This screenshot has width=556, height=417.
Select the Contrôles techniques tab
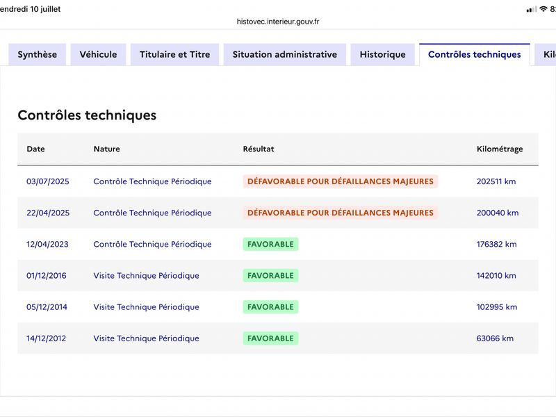click(x=475, y=55)
